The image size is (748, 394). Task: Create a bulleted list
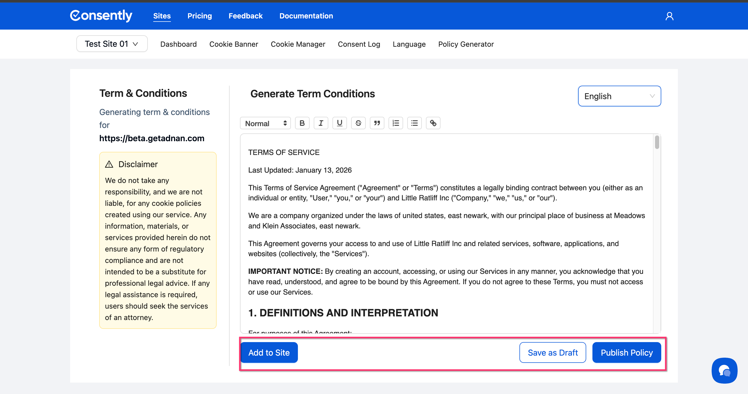(414, 123)
